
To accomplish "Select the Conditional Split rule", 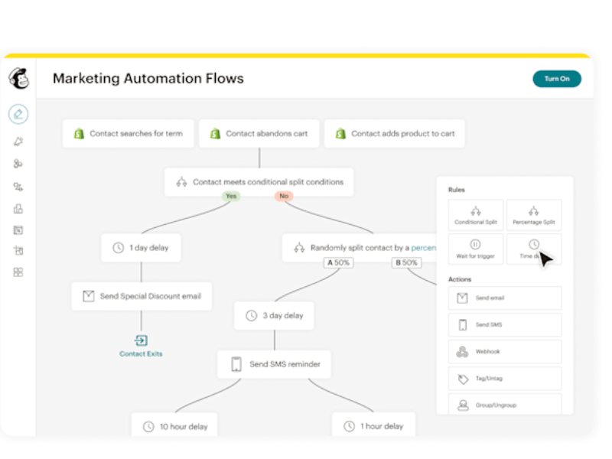I will [x=475, y=215].
